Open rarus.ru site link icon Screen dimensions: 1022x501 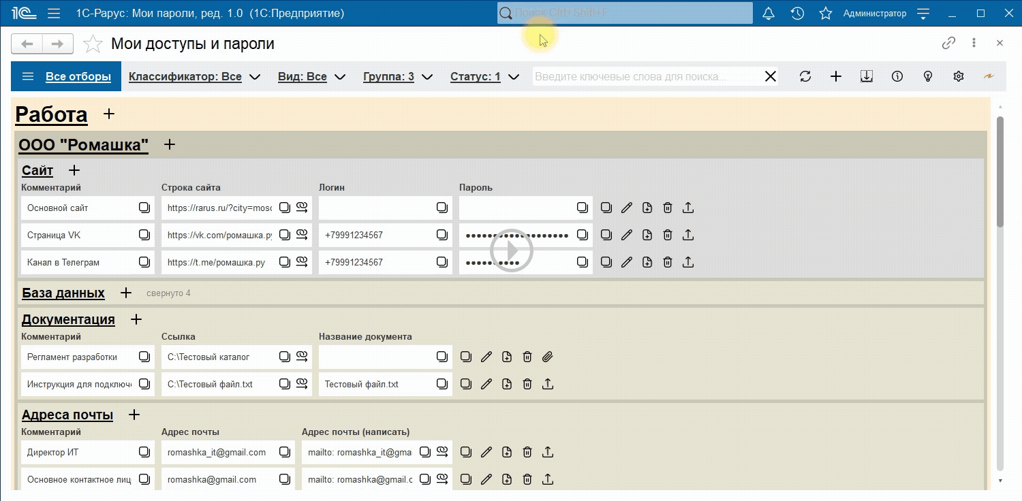click(303, 208)
